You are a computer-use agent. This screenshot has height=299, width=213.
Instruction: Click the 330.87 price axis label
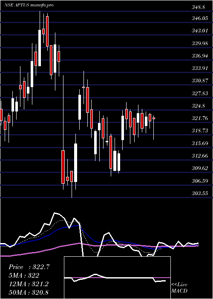[200, 81]
